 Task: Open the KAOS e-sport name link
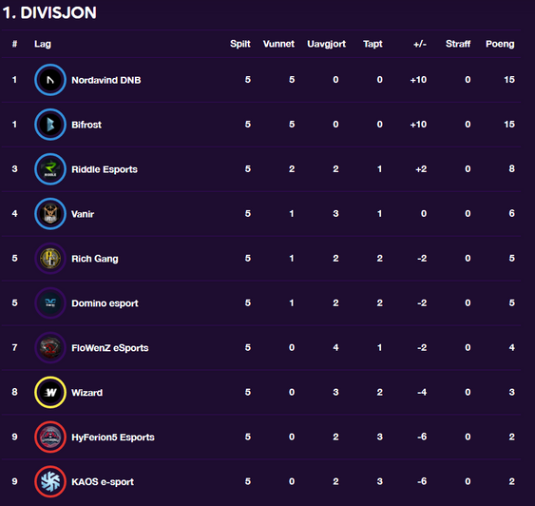(x=103, y=482)
